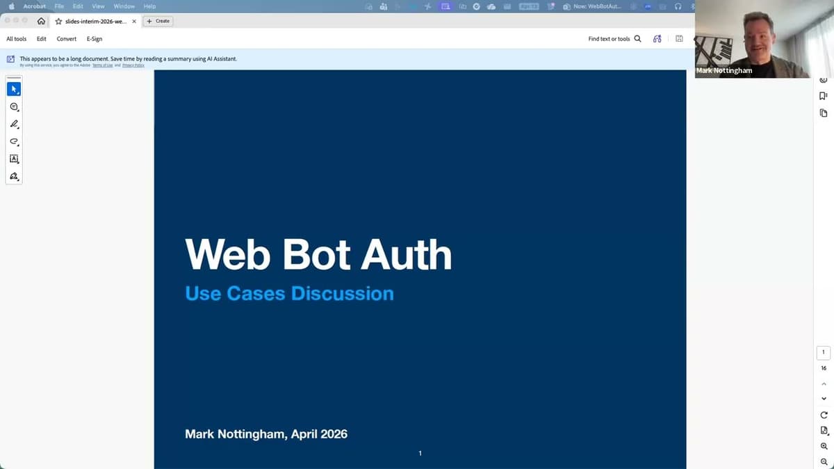834x469 pixels.
Task: Open the E-Sign tab
Action: 95,39
